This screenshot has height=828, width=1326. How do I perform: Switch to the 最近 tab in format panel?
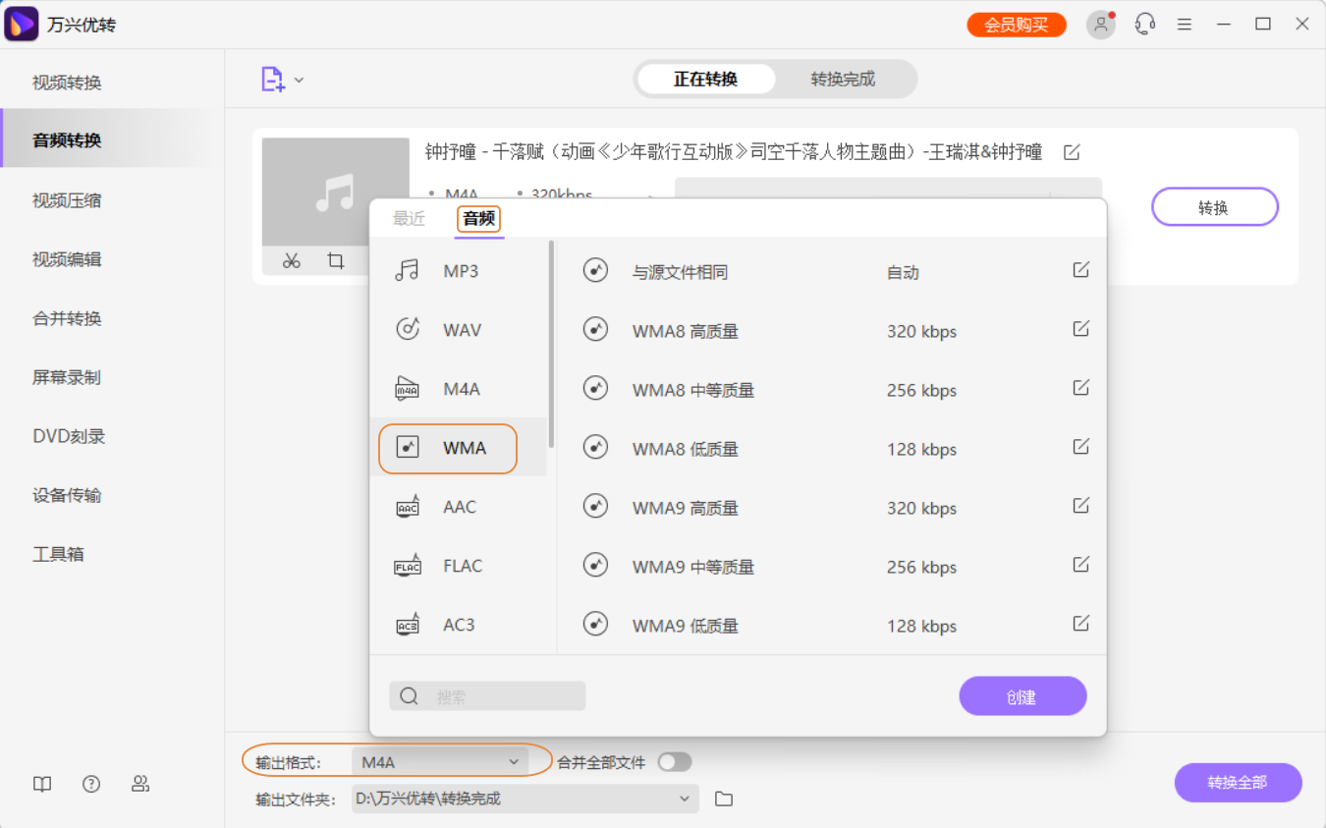pyautogui.click(x=410, y=219)
